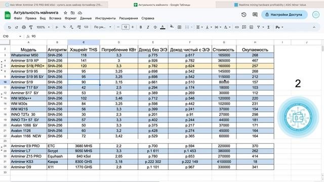This screenshot has height=182, width=324.
Task: Collapse the toolbar with chevron
Action: pos(314,27)
